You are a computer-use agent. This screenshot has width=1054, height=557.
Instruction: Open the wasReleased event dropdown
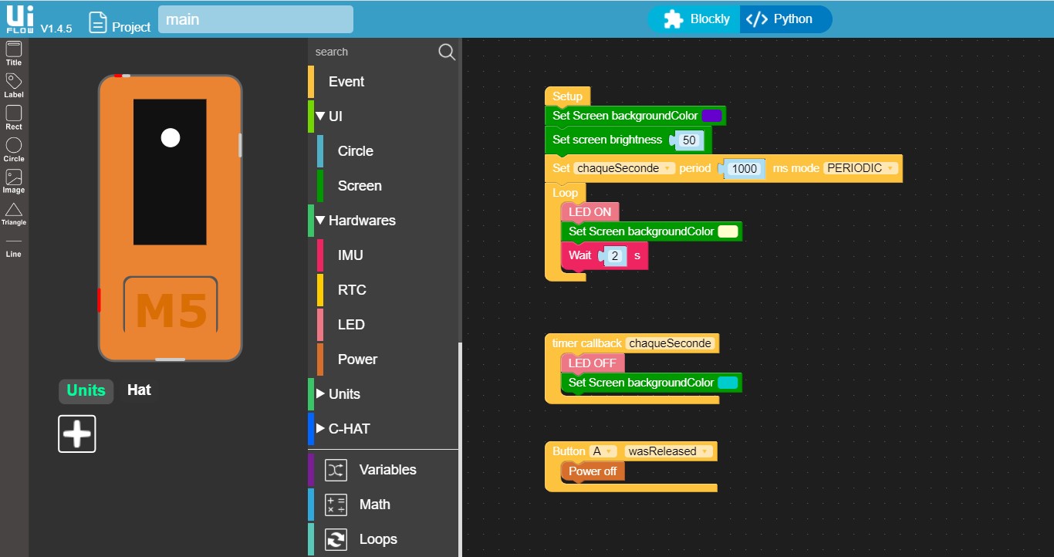pos(668,451)
